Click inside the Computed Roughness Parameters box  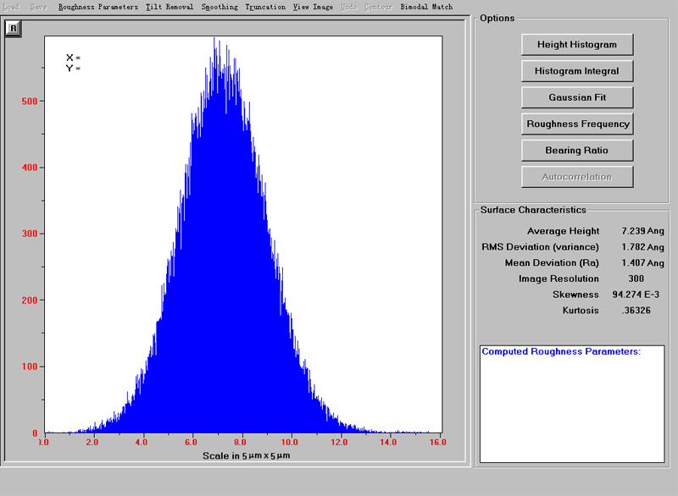tap(572, 404)
